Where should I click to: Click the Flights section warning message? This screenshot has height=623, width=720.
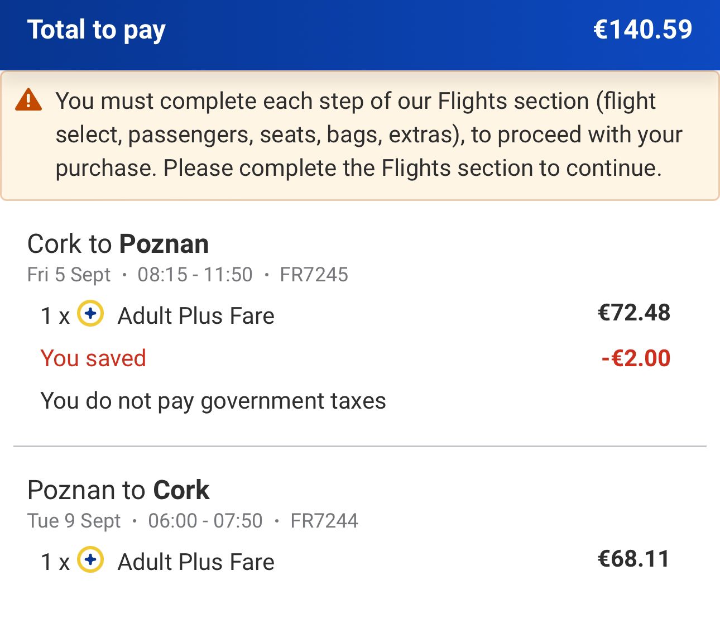368,135
